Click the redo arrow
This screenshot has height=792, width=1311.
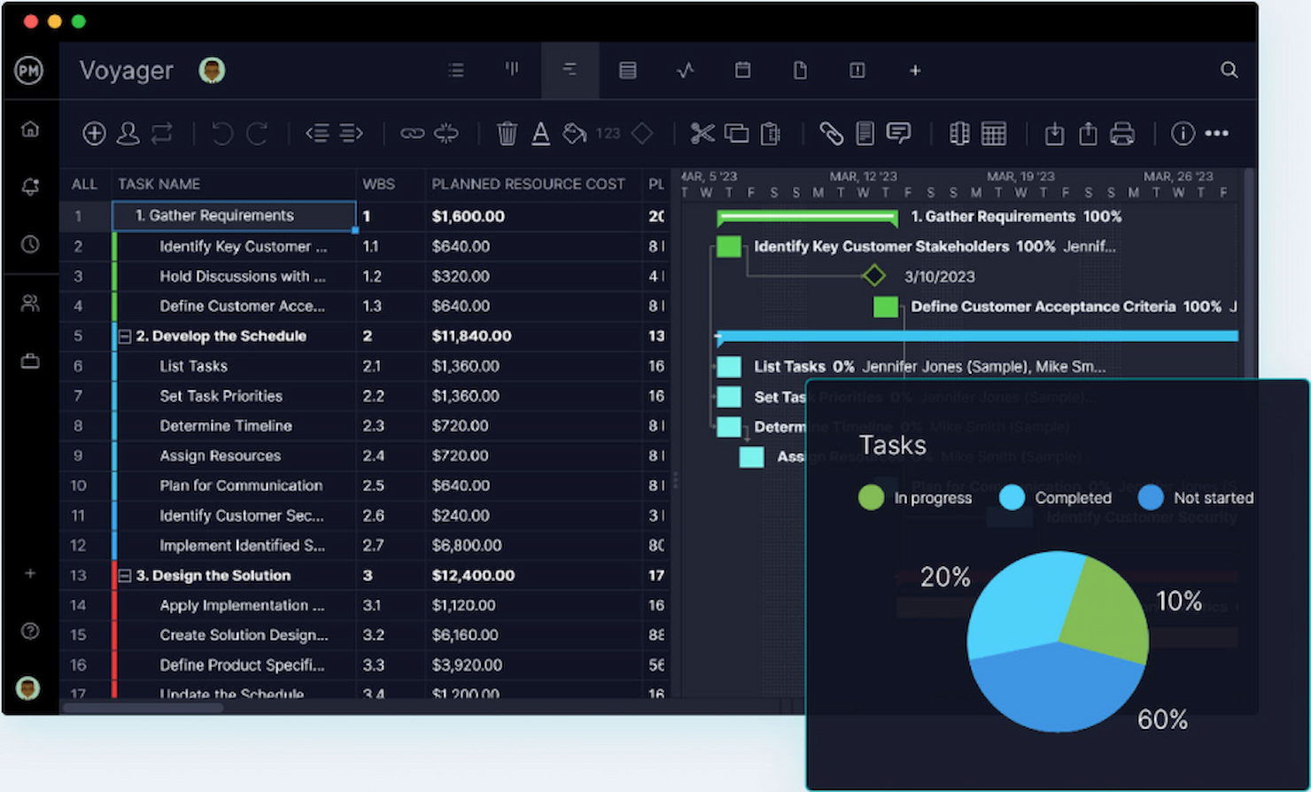click(x=257, y=134)
